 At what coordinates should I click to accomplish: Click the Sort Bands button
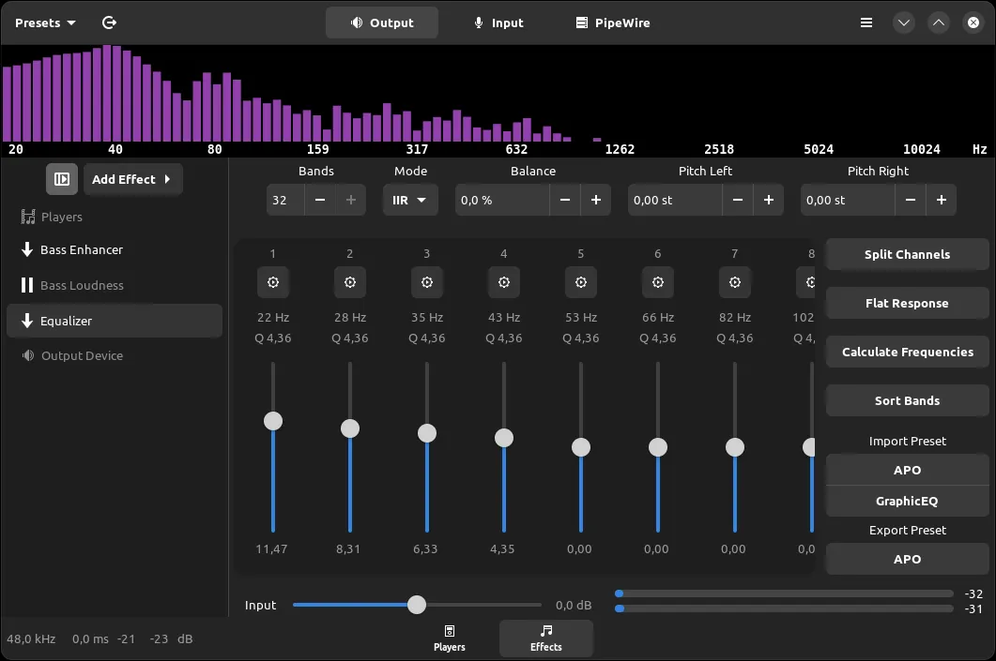(x=907, y=401)
